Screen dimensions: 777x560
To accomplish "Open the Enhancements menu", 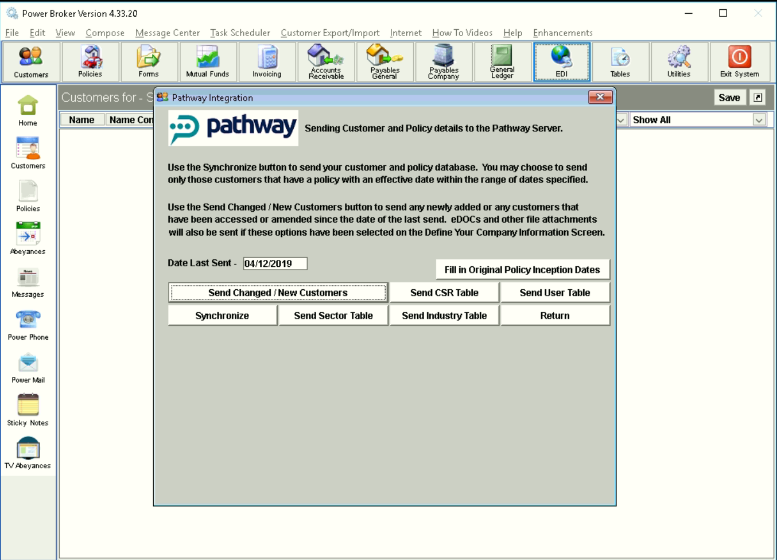I will (562, 33).
